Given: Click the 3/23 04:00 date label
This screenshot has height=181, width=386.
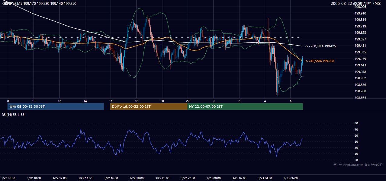Looking at the screenshot, I should (265, 178).
